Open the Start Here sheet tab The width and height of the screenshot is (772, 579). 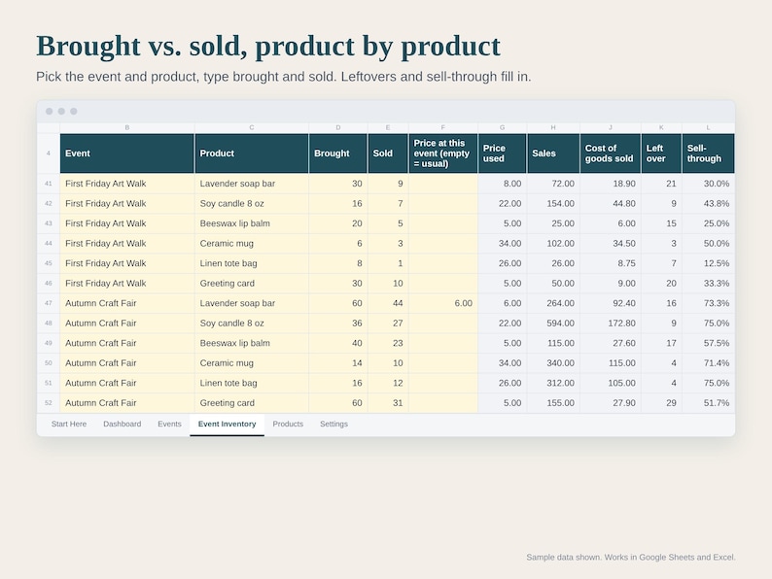[69, 424]
